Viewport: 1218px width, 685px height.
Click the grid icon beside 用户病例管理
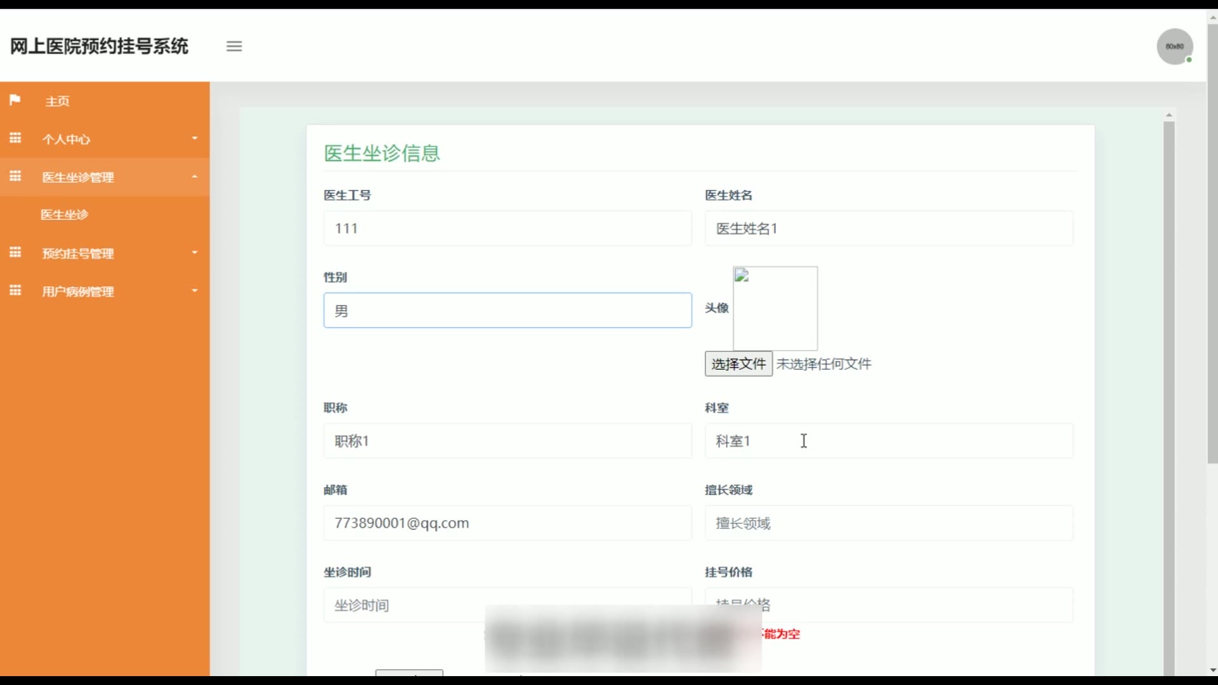coord(15,290)
